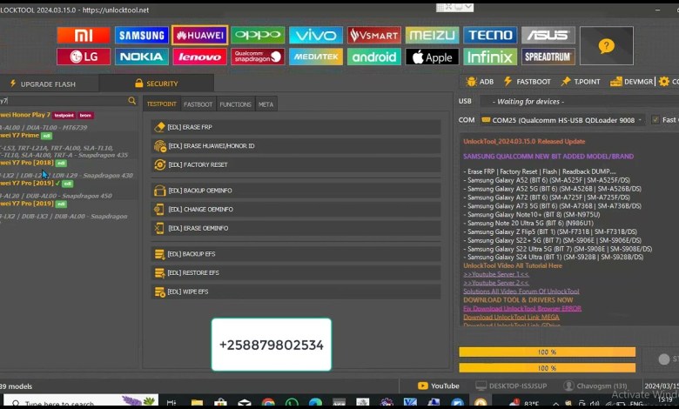This screenshot has height=409, width=679.
Task: Open the Android brand tile
Action: [374, 57]
